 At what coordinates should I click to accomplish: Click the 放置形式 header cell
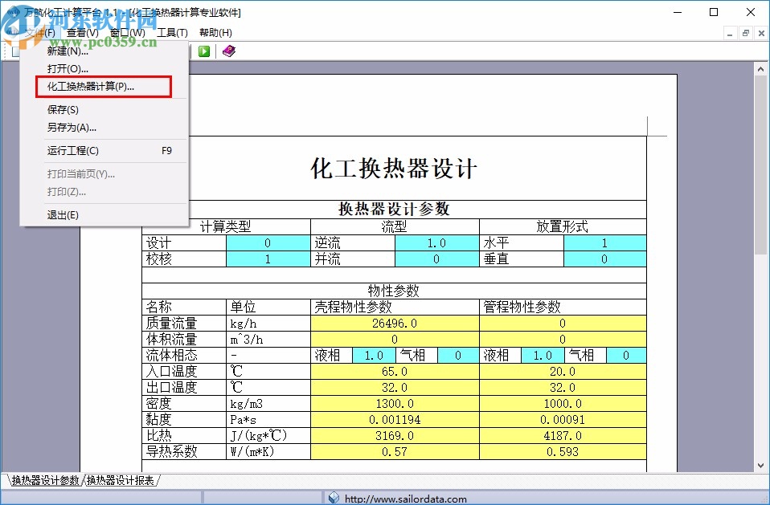coord(563,227)
